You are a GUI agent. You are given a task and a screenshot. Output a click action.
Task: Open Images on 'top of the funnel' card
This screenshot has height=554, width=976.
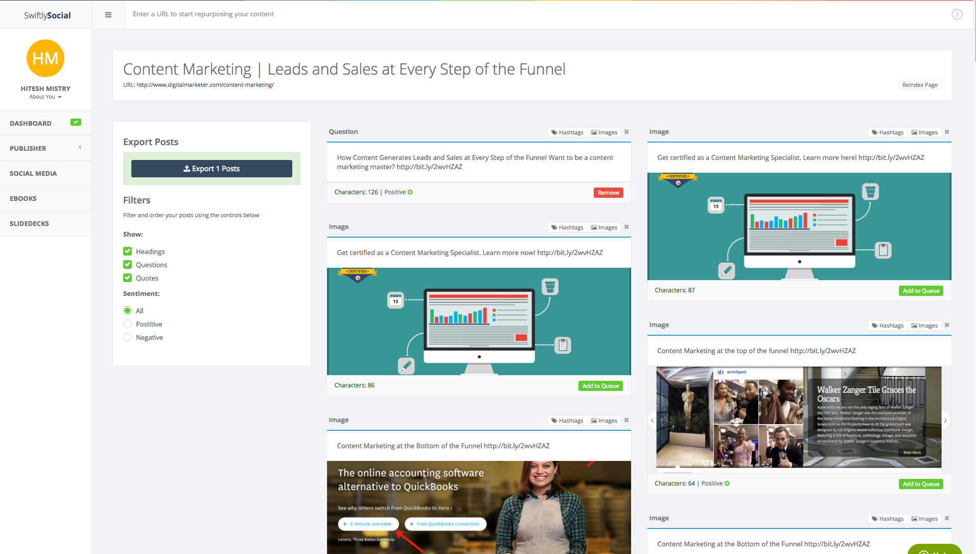point(924,326)
